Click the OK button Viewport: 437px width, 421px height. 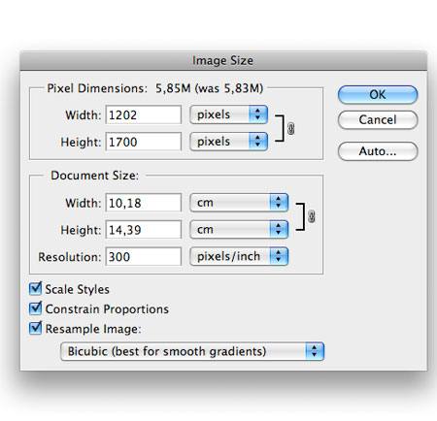[378, 95]
